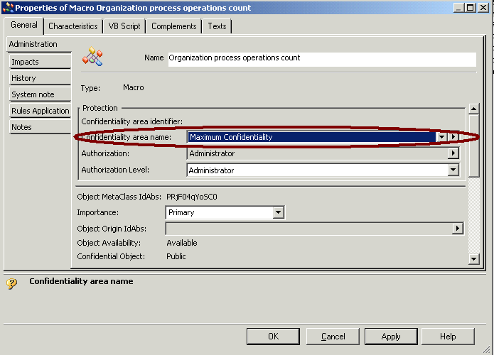
Task: Click arrow button beside Authorization field
Action: (453, 153)
